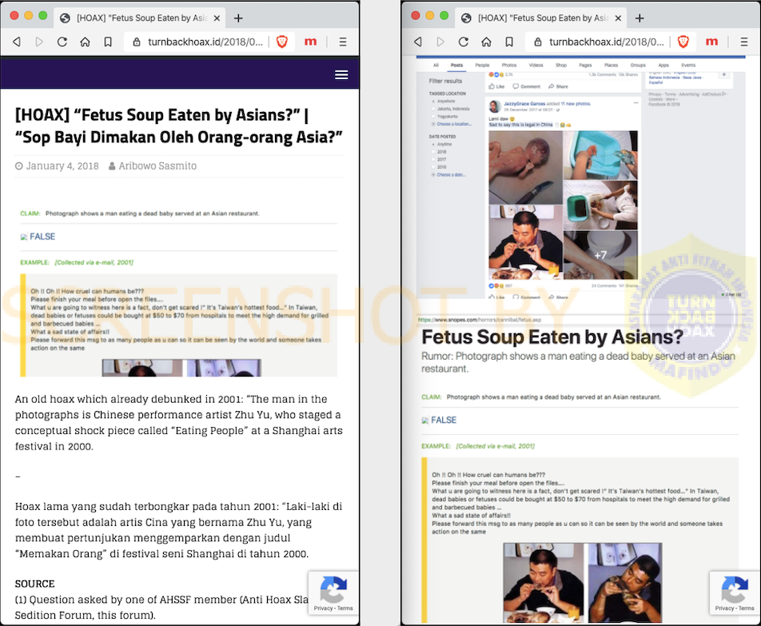Click site info lock icon in left address bar
This screenshot has width=761, height=626.
pos(137,42)
